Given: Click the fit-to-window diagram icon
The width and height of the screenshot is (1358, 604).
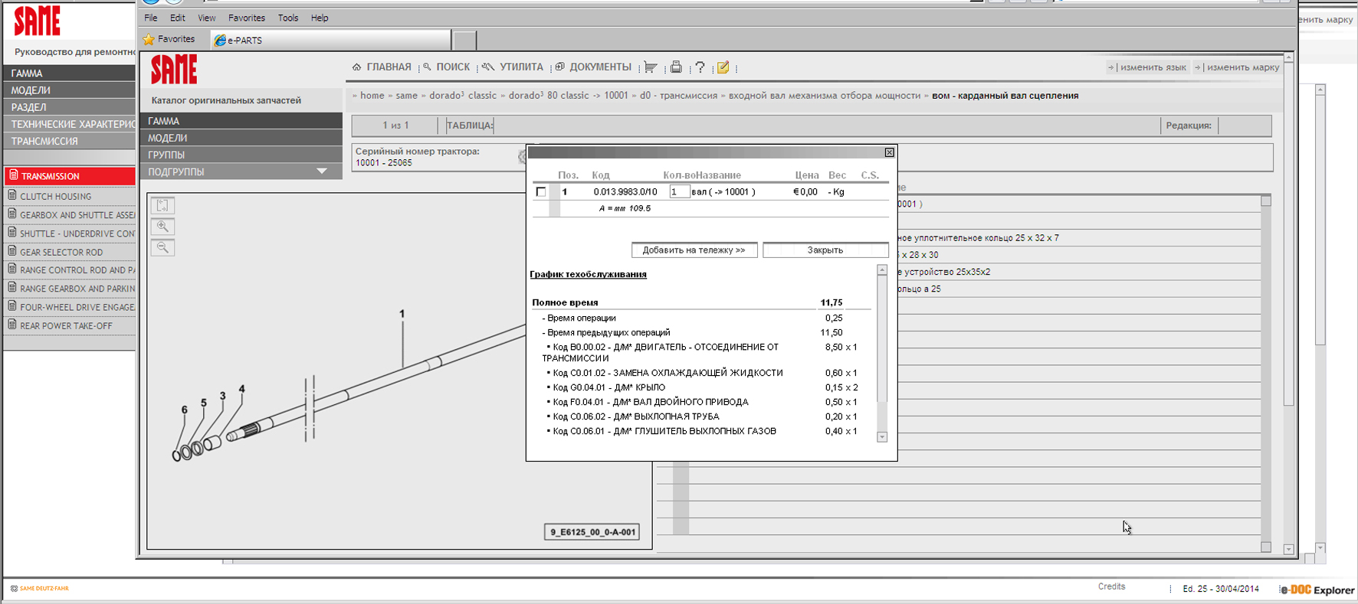Looking at the screenshot, I should tap(162, 205).
